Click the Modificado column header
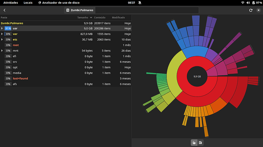Screen dimensions: 263x147 [x=119, y=17]
